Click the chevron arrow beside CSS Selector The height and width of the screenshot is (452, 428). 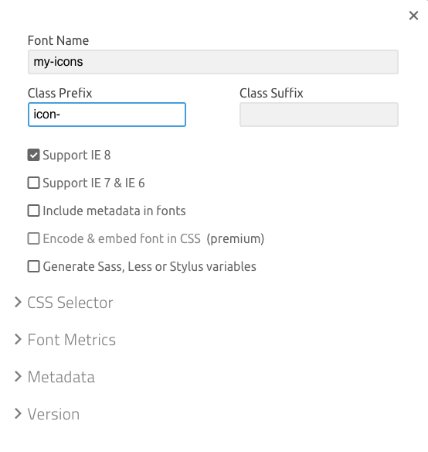coord(18,302)
